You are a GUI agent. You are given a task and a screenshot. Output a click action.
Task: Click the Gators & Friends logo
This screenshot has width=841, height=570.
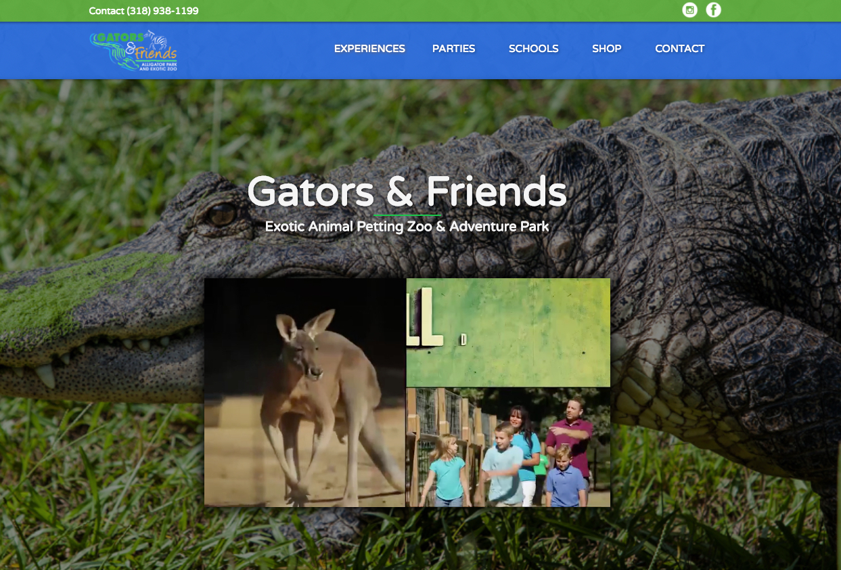(x=133, y=51)
